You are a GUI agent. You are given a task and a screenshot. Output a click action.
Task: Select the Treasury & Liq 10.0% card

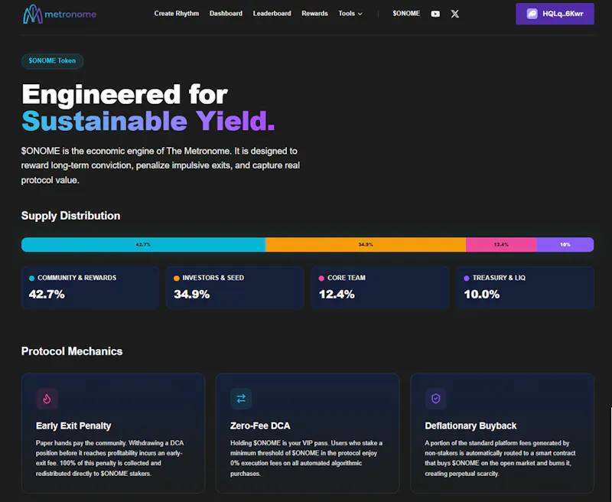(525, 288)
